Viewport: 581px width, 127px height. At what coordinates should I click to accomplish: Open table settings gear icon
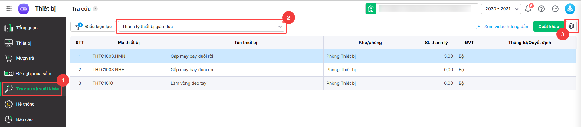coord(571,26)
